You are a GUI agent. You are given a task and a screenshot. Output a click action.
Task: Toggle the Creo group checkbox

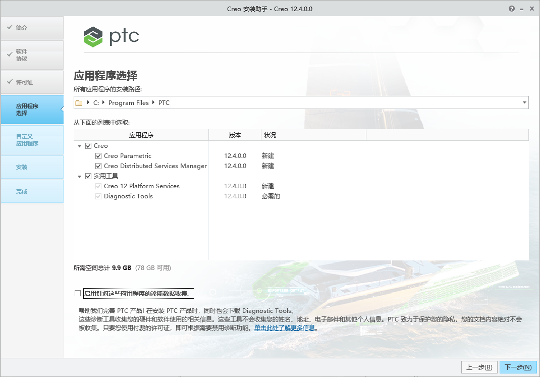pos(88,146)
